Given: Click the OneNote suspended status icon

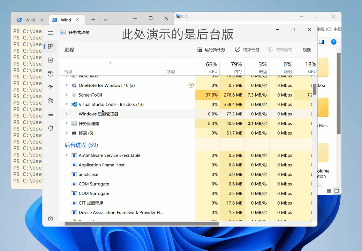Looking at the screenshot, I should tap(191, 85).
